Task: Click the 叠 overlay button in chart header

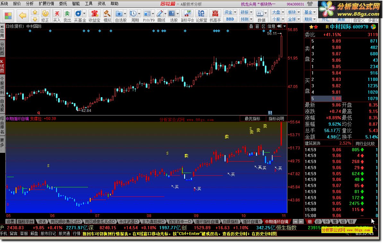Action: (251, 26)
